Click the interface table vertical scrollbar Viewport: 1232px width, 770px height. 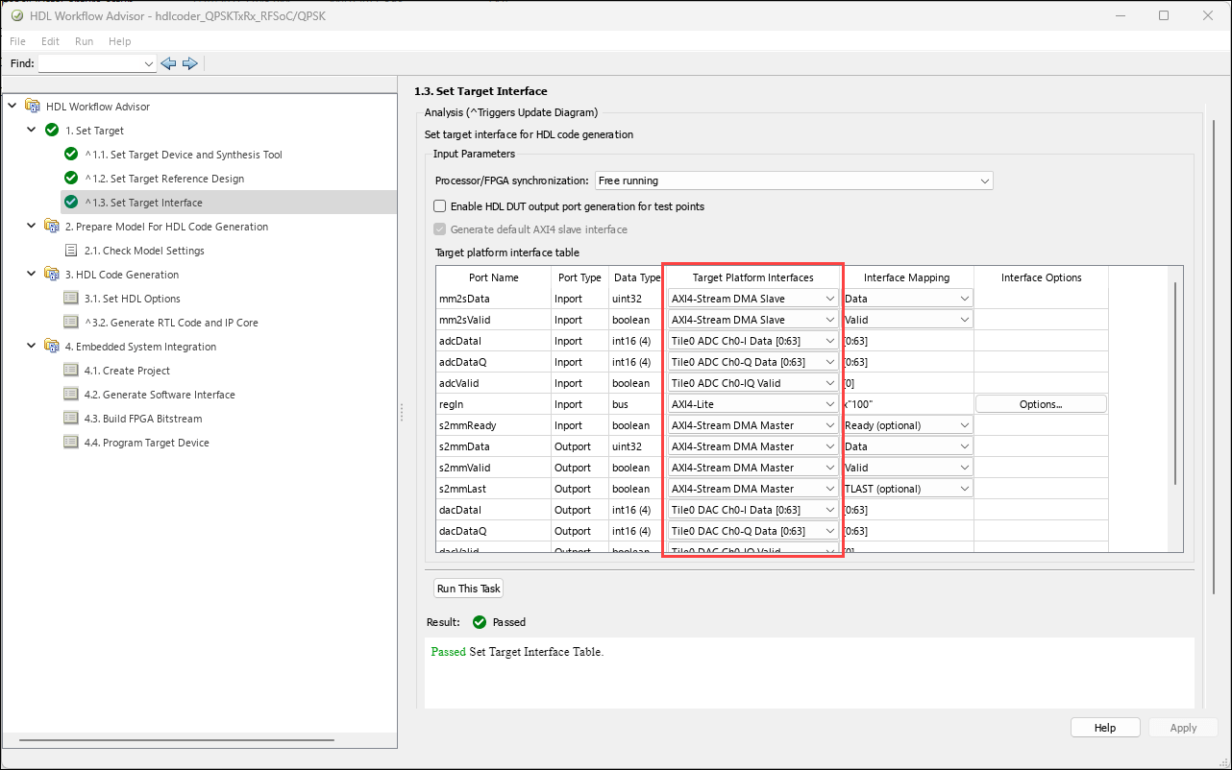click(1175, 384)
